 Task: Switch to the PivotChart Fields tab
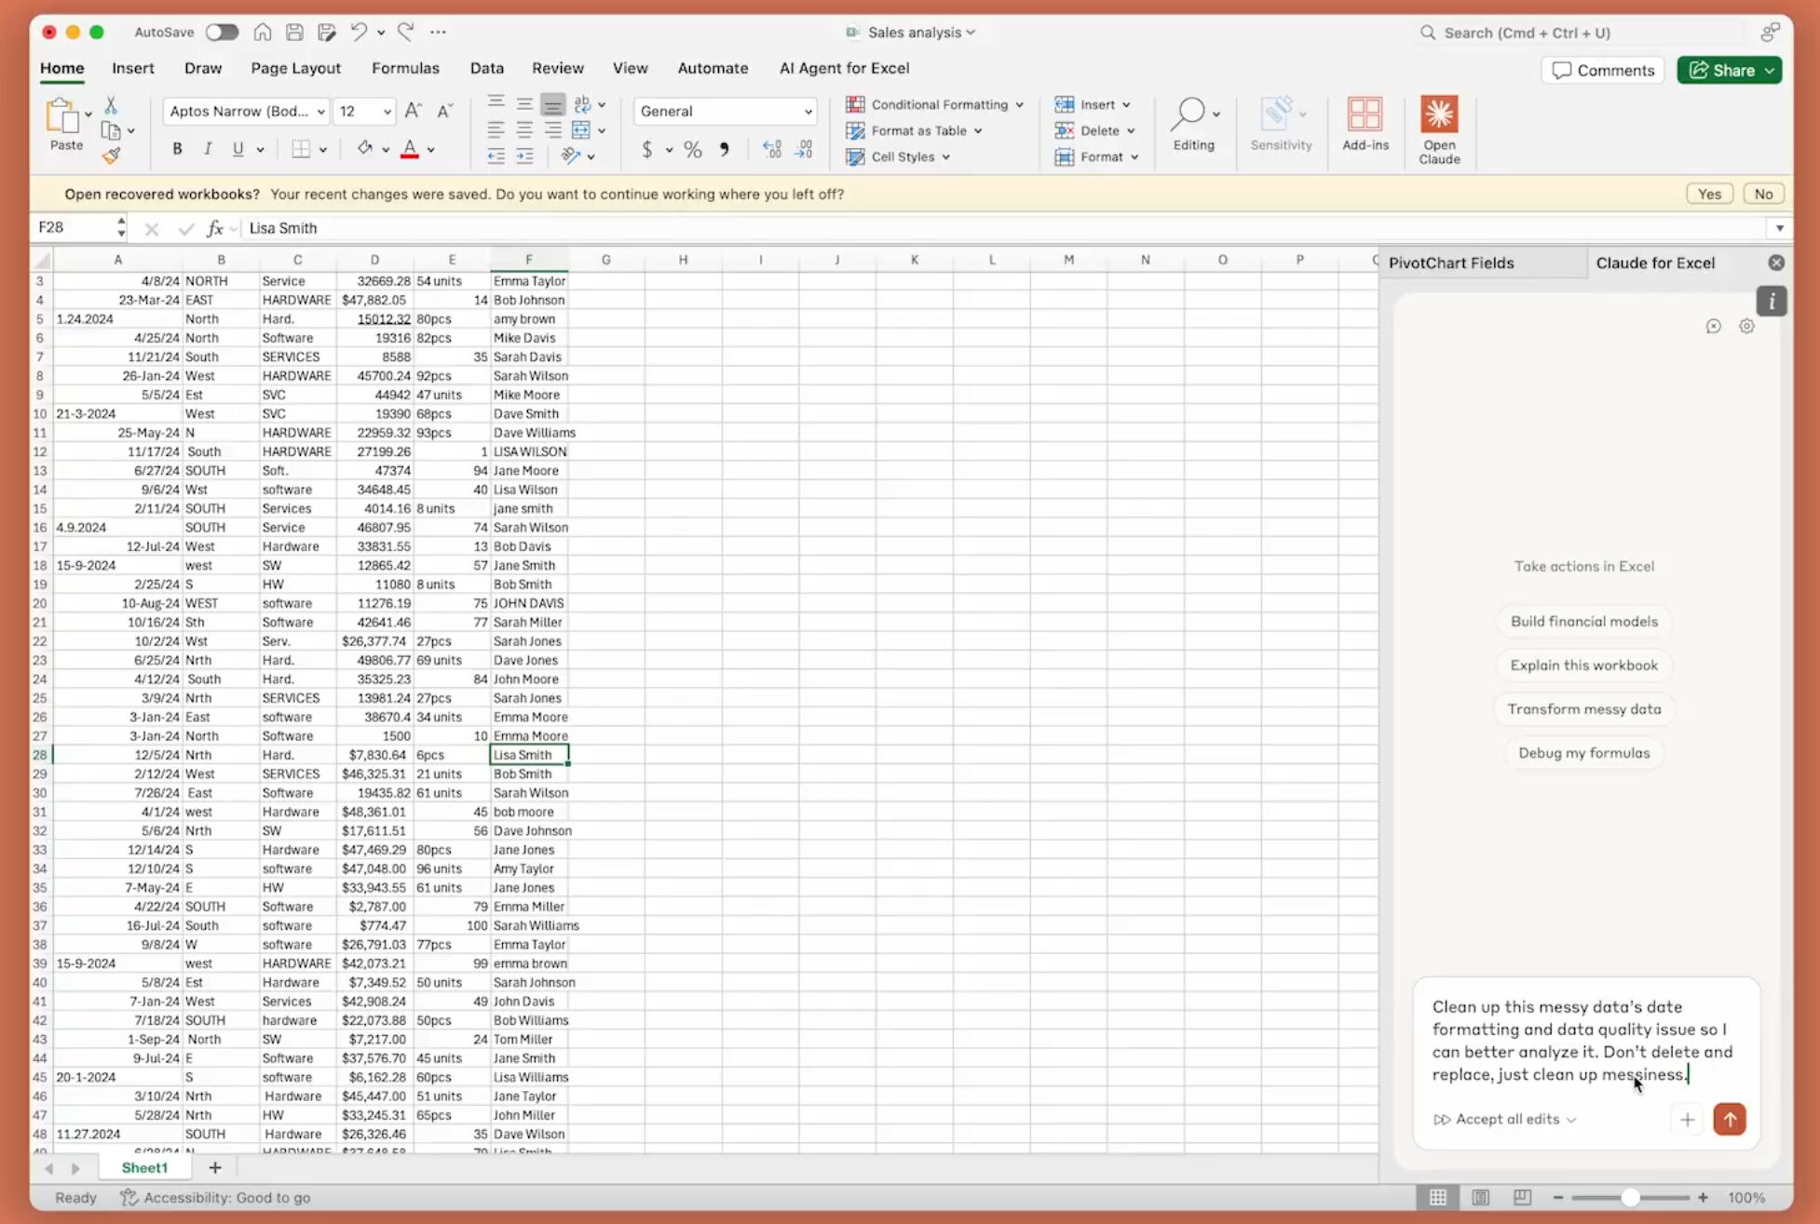pyautogui.click(x=1450, y=263)
